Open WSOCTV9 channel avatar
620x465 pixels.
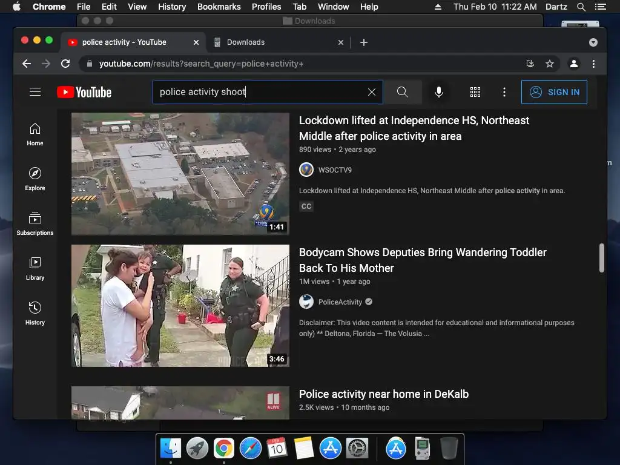coord(306,170)
